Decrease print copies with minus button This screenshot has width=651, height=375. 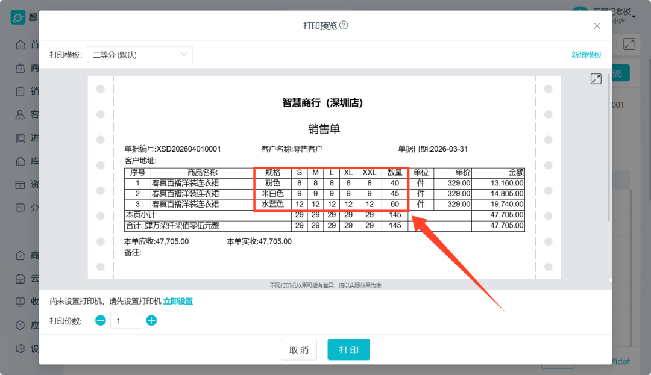[x=101, y=320]
